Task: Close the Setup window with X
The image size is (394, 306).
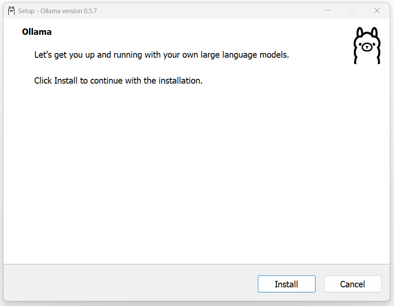Action: (377, 11)
